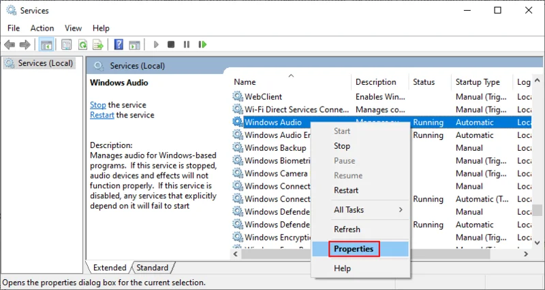Choose Help in the context menu
545x290 pixels.
pos(360,268)
